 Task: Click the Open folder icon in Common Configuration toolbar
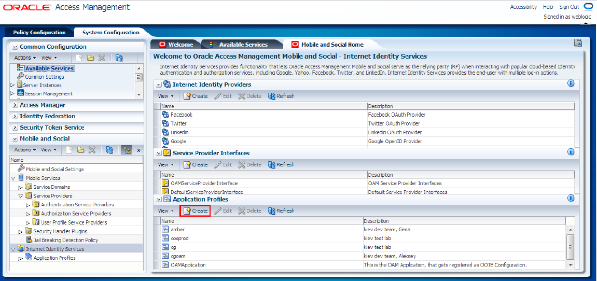coord(90,58)
